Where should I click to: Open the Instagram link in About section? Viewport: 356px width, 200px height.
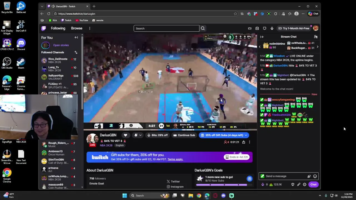click(x=175, y=187)
